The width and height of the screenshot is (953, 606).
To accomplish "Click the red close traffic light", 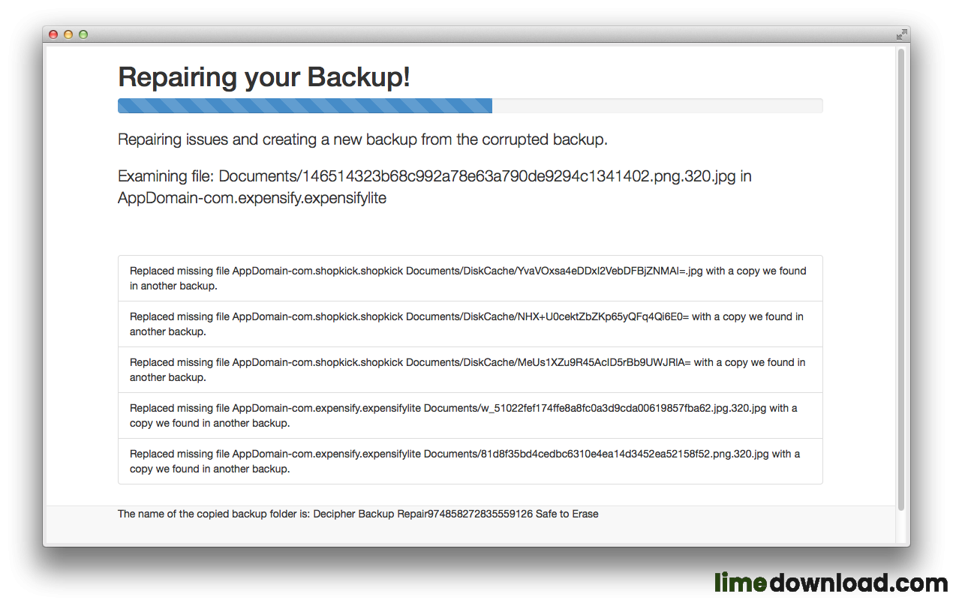I will click(x=53, y=34).
